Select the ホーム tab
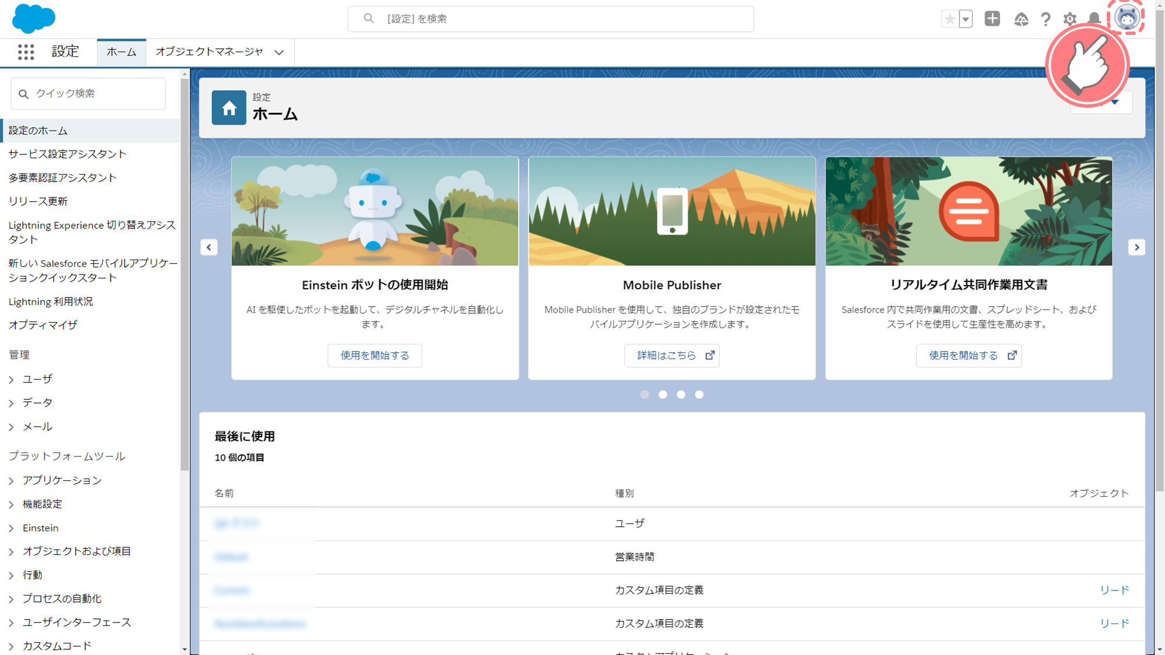Viewport: 1165px width, 655px height. 121,52
